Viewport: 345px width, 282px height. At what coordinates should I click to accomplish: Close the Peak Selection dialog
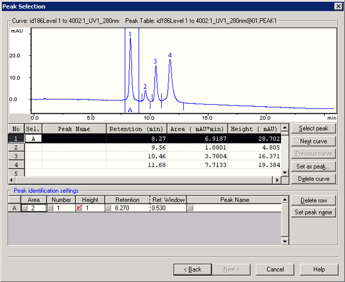(338, 6)
